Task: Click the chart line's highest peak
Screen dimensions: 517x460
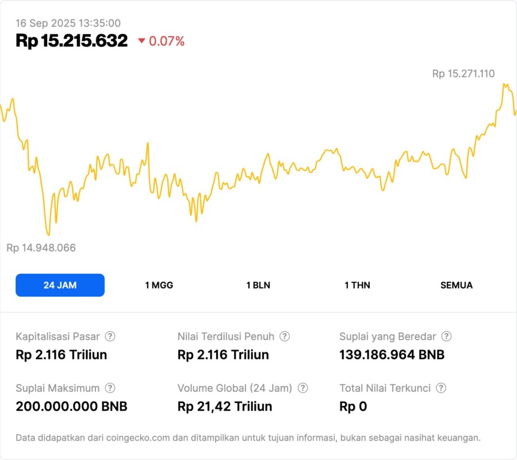Action: click(504, 84)
